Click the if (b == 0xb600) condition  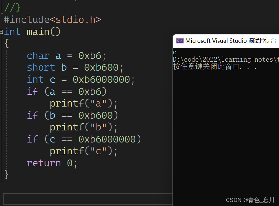[72, 115]
